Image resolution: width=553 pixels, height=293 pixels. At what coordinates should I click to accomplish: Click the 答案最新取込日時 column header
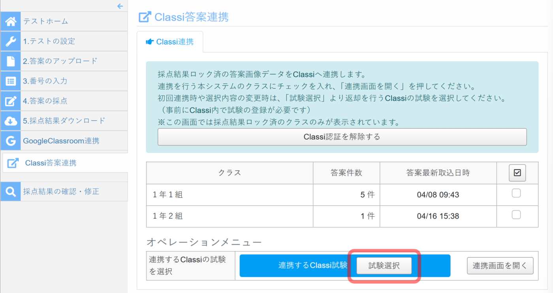(x=438, y=173)
